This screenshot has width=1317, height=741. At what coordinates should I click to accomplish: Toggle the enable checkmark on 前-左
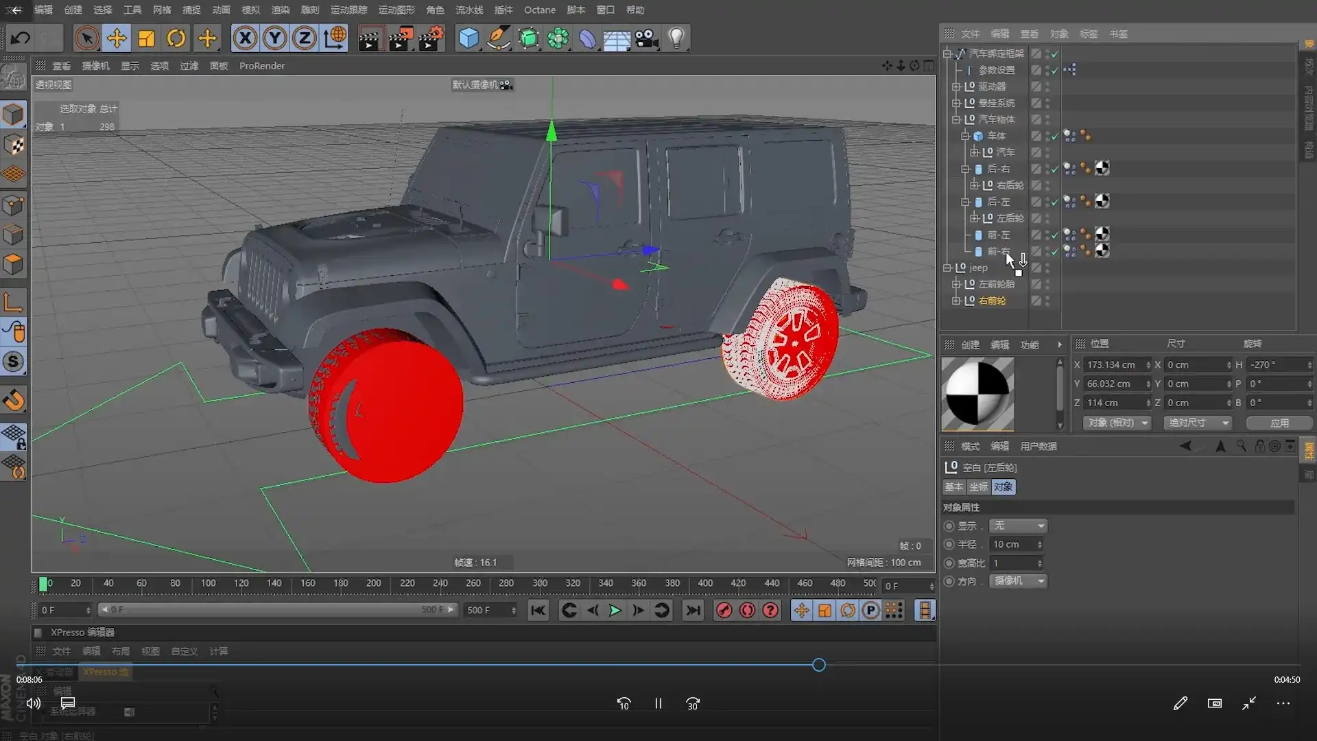[x=1054, y=236]
